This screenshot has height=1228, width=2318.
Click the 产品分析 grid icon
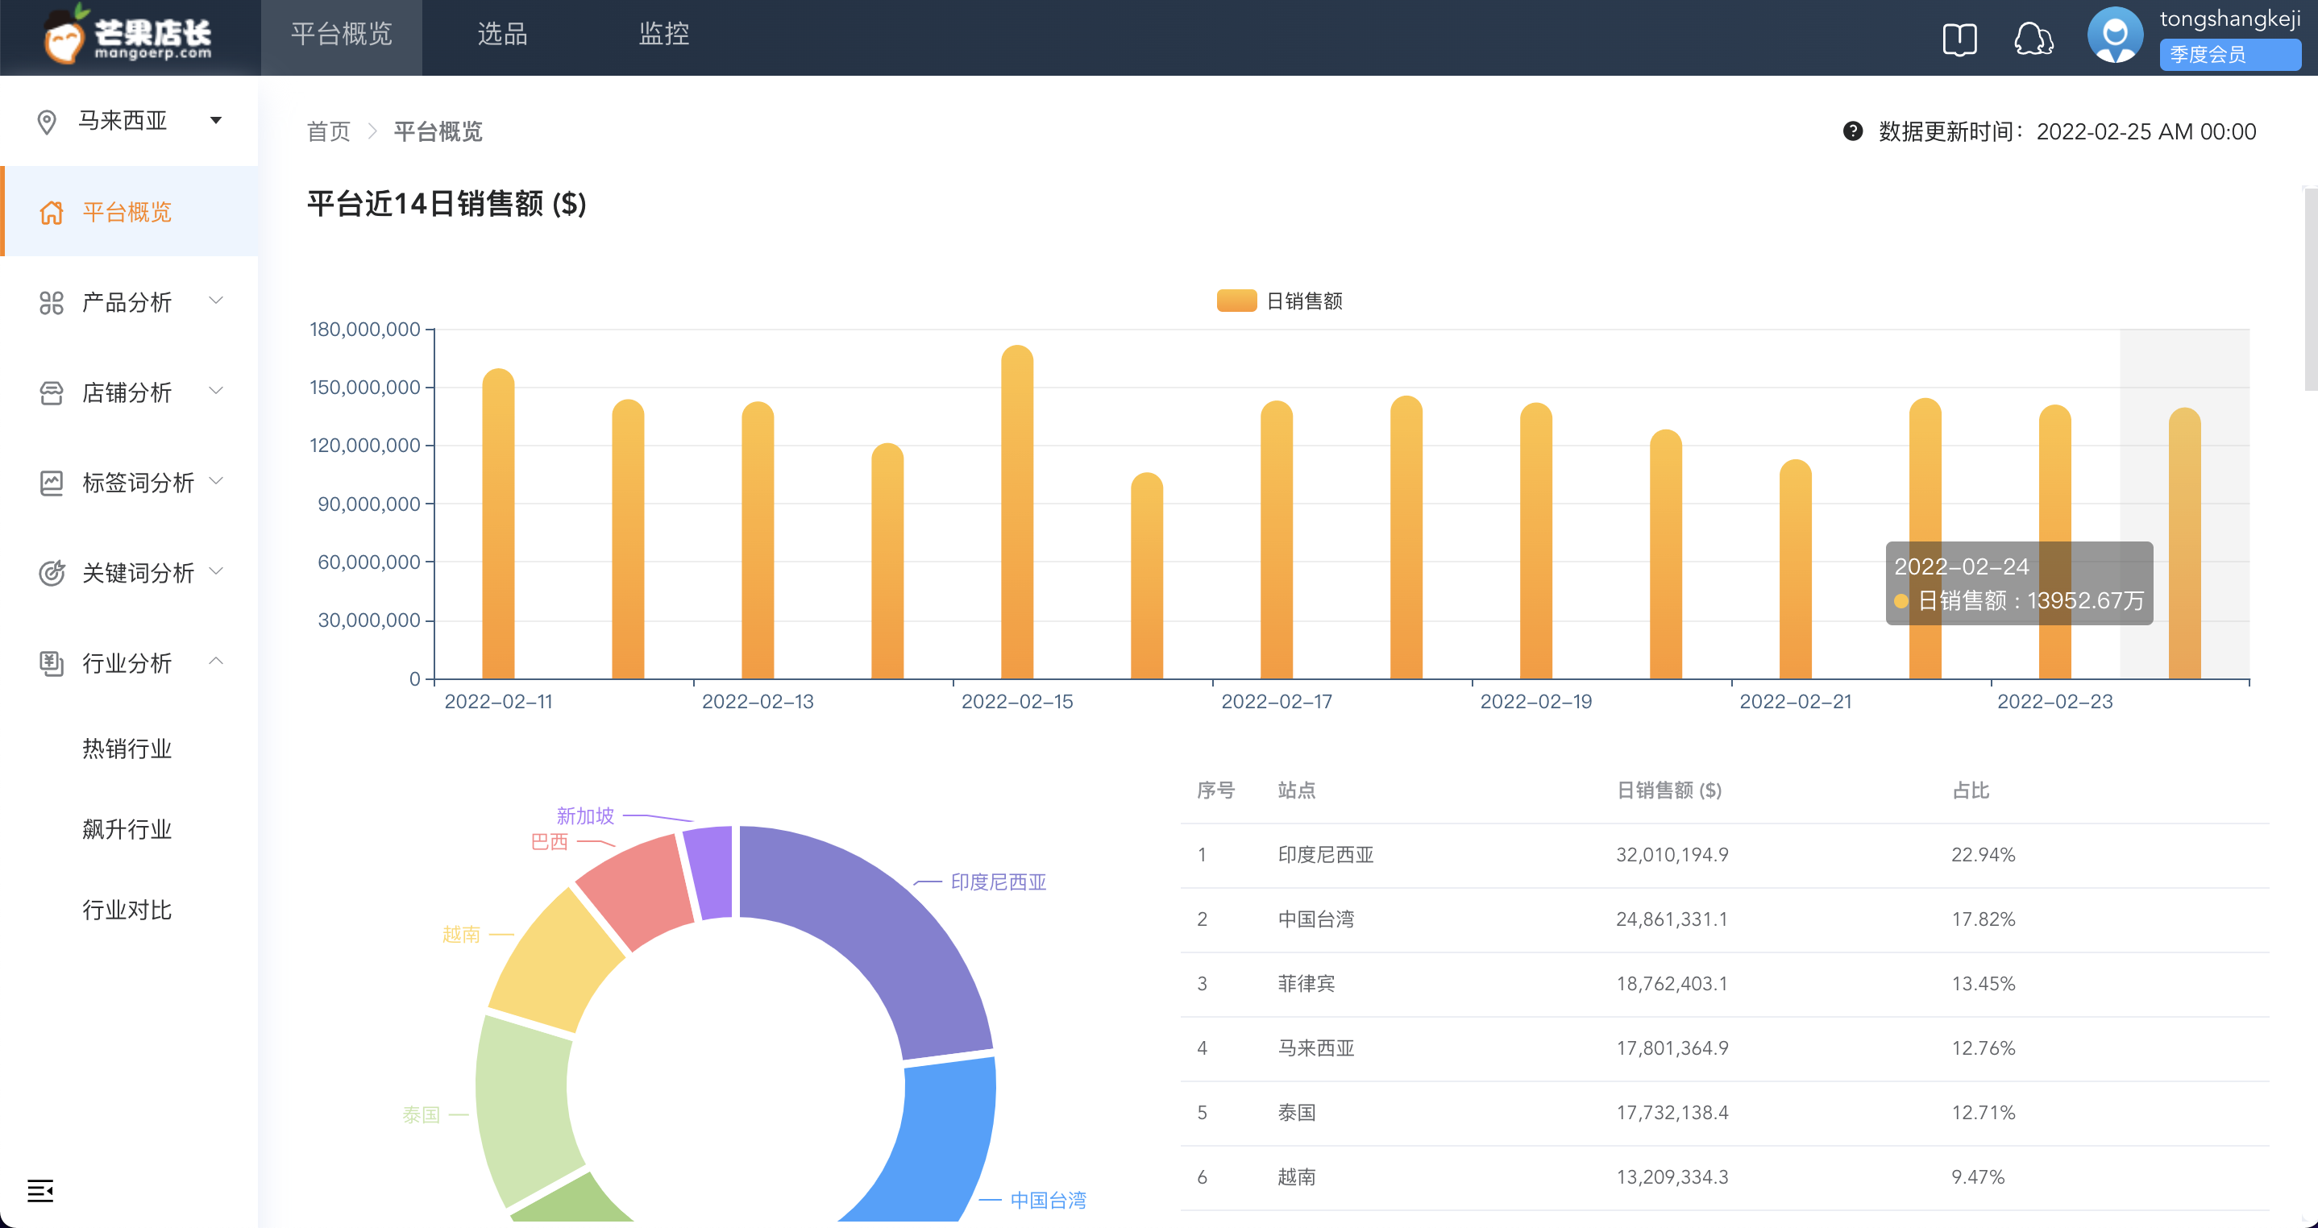[52, 302]
